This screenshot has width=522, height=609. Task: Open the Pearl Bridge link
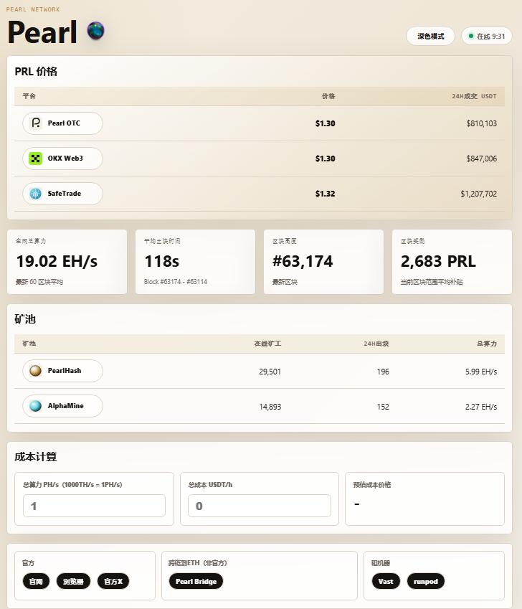(196, 582)
